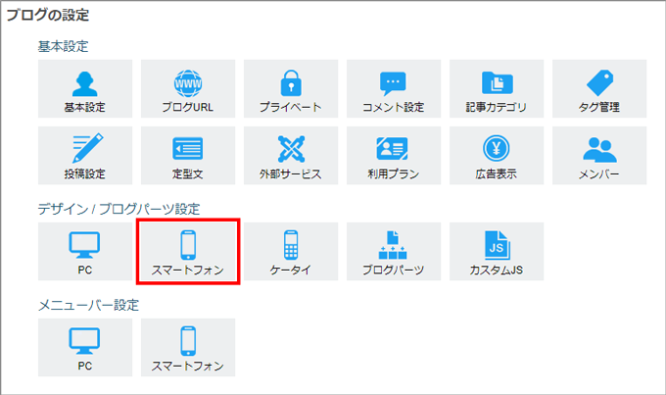The width and height of the screenshot is (666, 395).
Task: Select スマートフォン under デザイン / ブログパーツ設定
Action: point(188,251)
